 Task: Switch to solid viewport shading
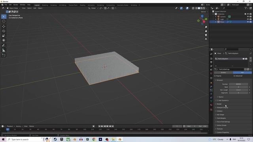(x=199, y=8)
